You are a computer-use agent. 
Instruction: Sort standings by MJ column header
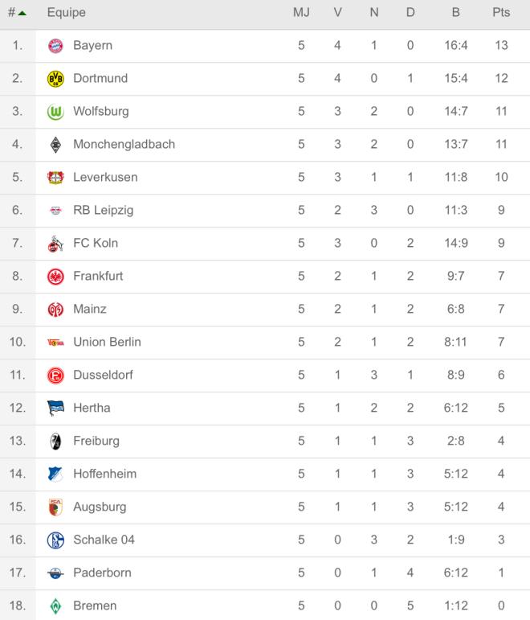(301, 13)
